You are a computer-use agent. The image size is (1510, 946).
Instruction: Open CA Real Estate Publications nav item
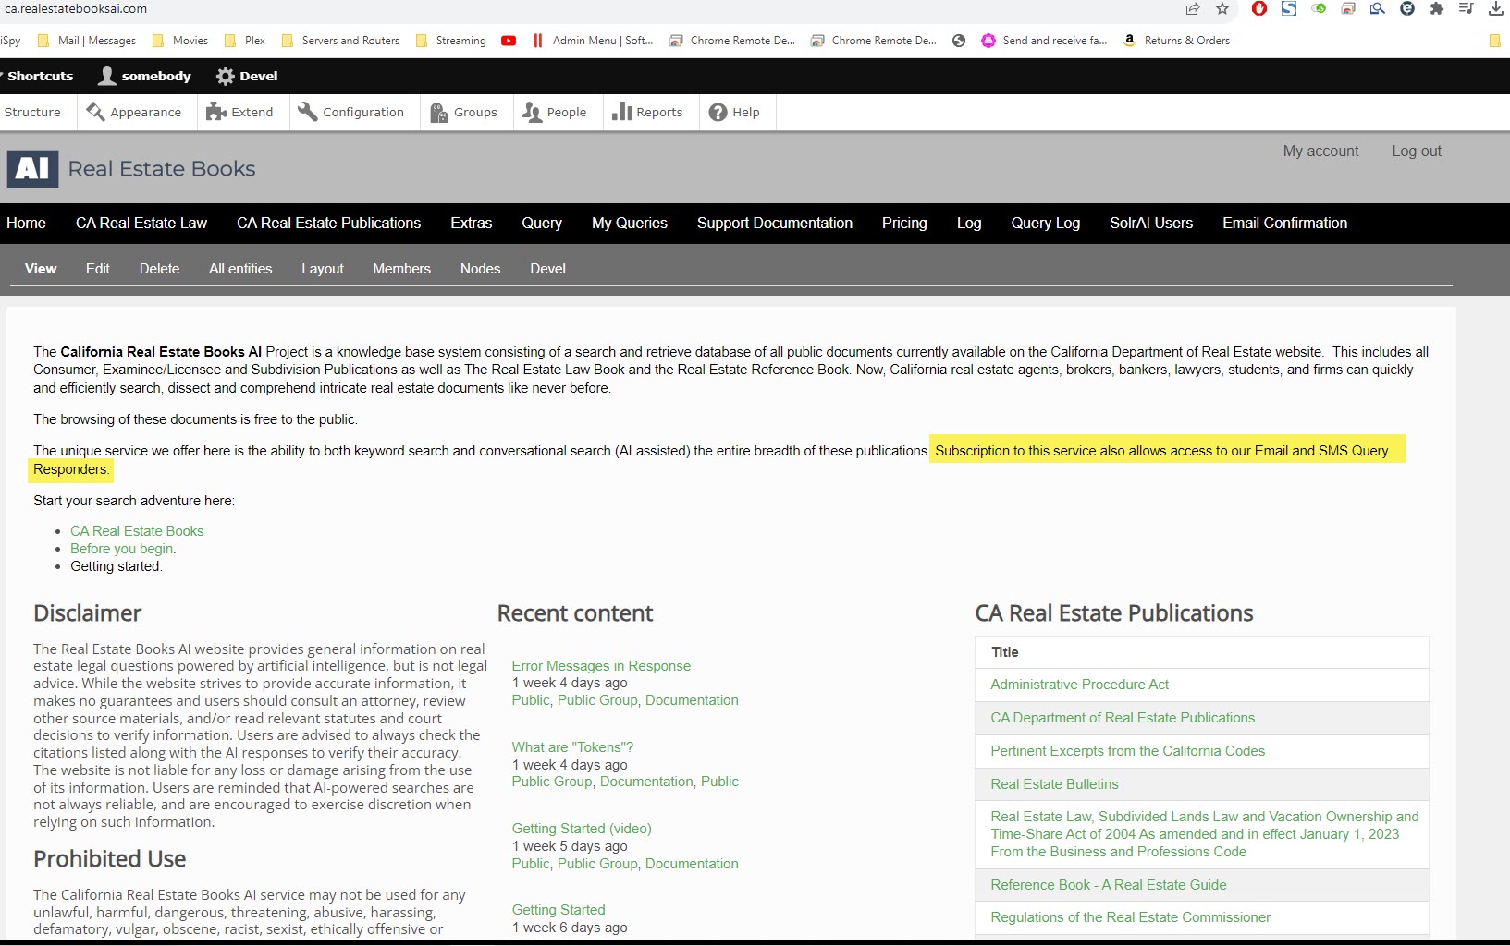point(328,223)
